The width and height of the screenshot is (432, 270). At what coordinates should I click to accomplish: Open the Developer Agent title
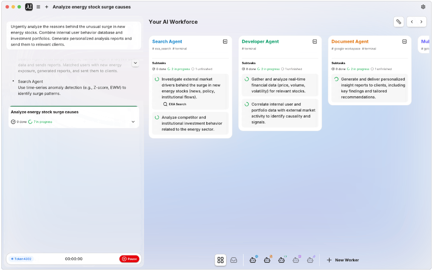pyautogui.click(x=260, y=42)
